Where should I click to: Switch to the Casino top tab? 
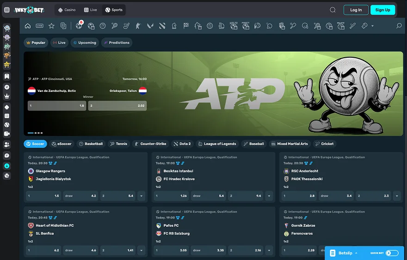click(x=67, y=10)
